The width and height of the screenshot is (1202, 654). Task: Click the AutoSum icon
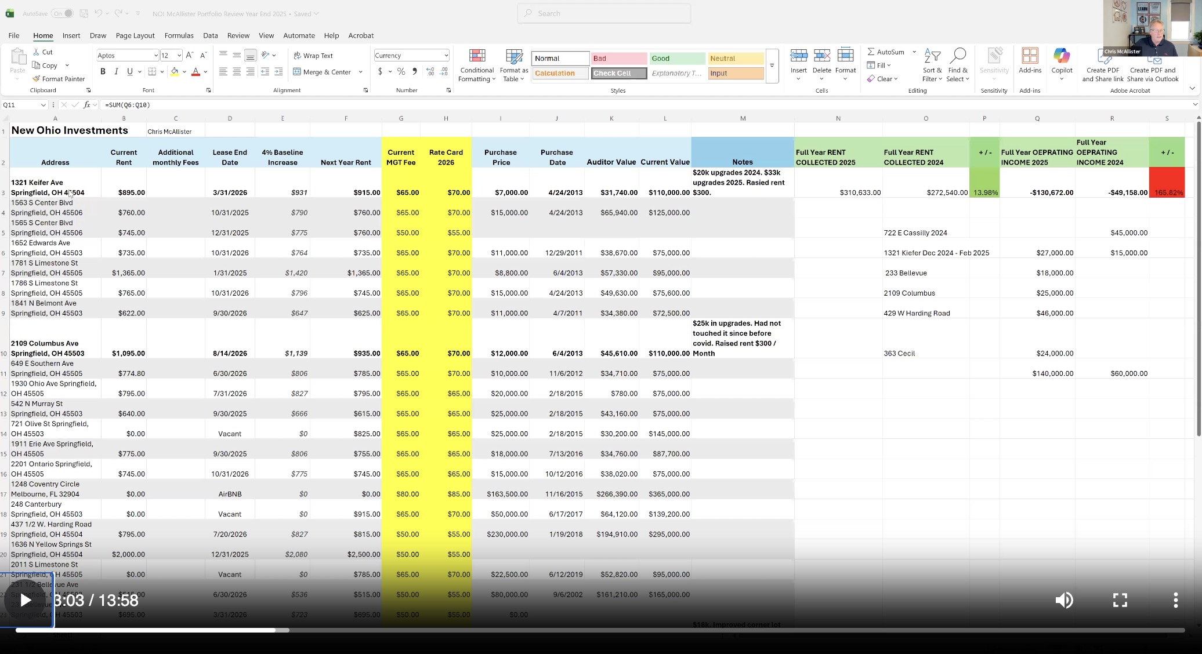[x=885, y=52]
